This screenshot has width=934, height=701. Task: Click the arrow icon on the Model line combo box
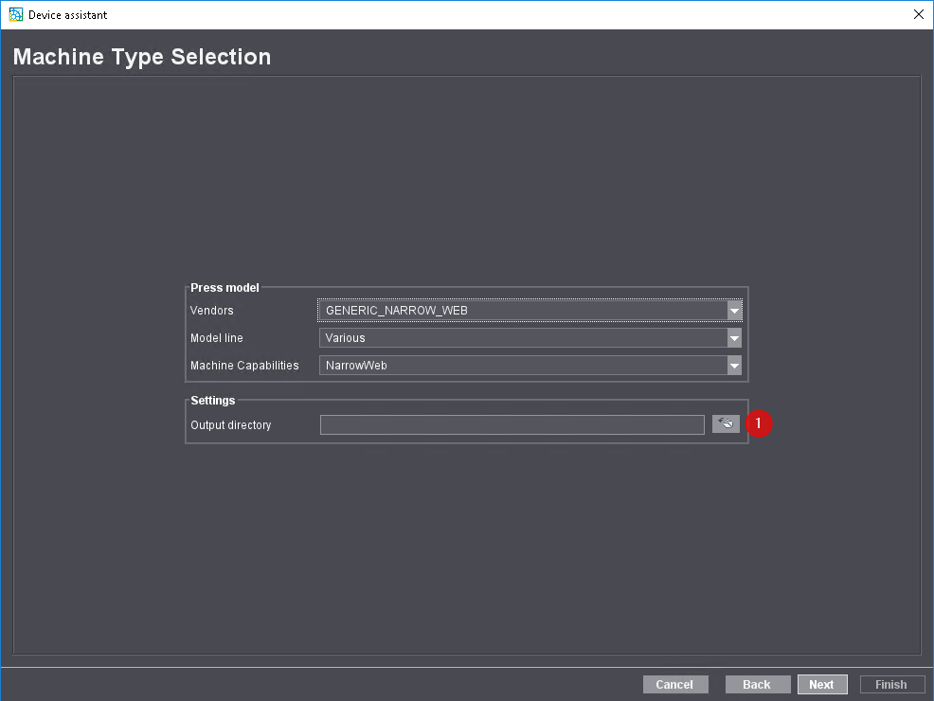click(x=734, y=337)
